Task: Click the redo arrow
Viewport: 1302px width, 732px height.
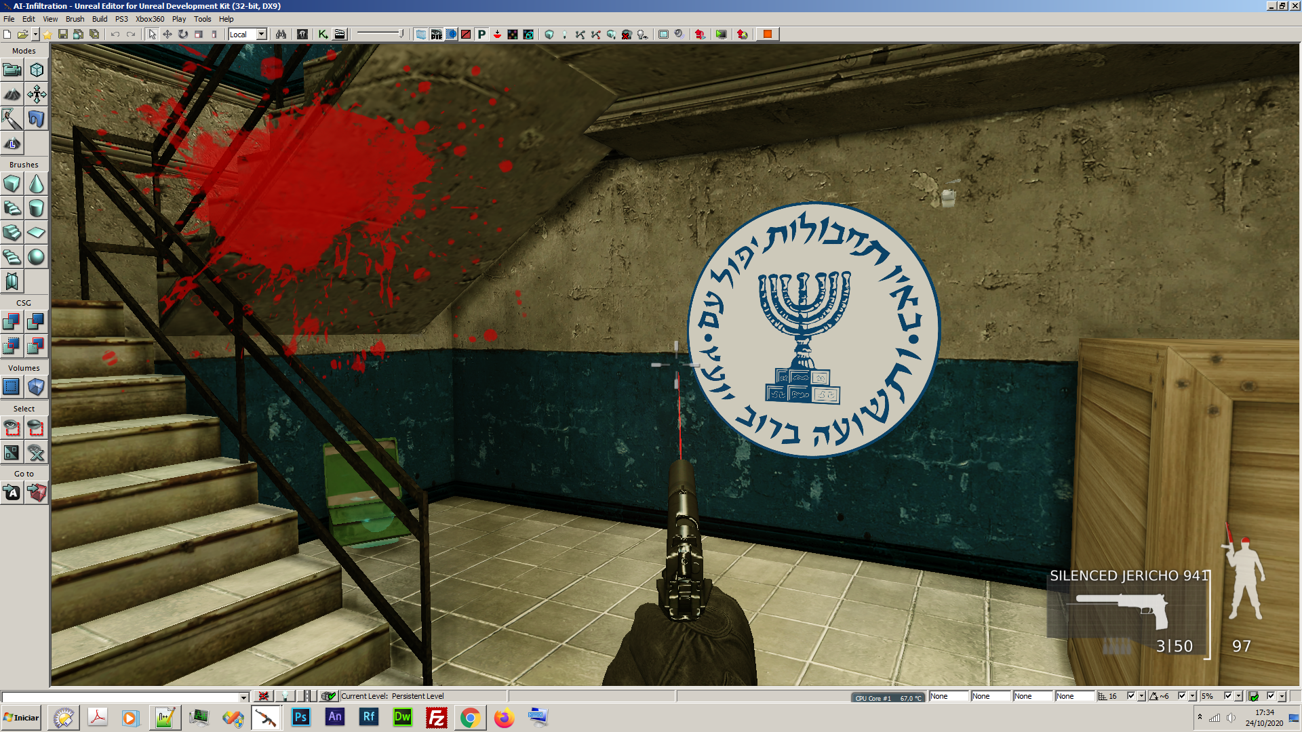Action: [131, 34]
